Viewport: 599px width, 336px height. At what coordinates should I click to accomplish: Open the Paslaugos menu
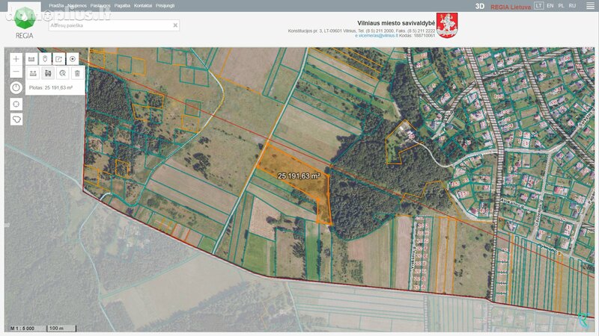pyautogui.click(x=100, y=6)
